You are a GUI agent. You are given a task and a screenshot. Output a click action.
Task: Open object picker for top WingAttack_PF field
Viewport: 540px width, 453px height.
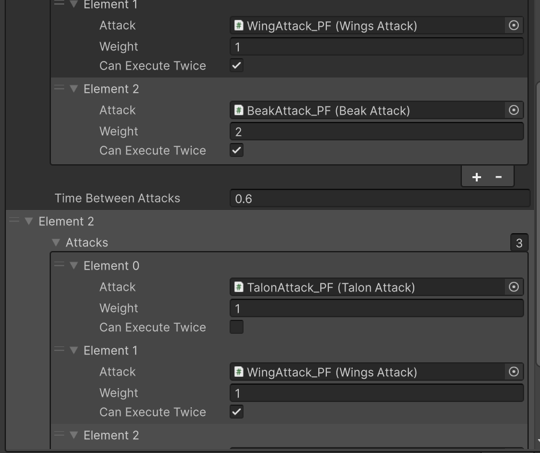(x=514, y=26)
